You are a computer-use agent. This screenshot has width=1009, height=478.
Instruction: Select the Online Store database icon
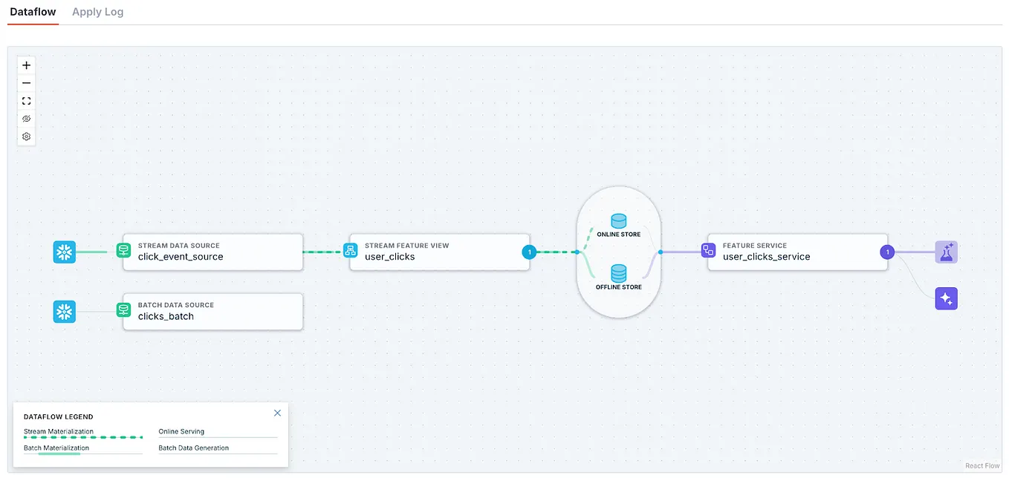(619, 221)
